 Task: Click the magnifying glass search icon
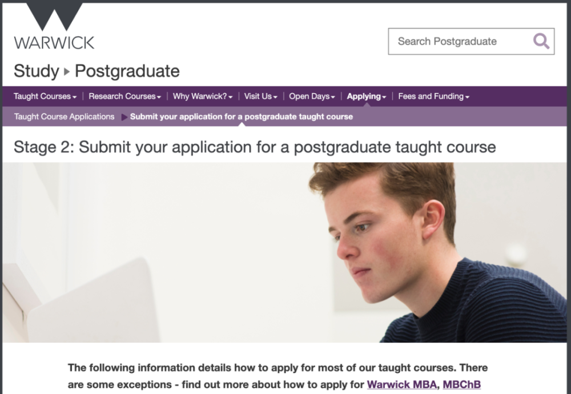541,42
